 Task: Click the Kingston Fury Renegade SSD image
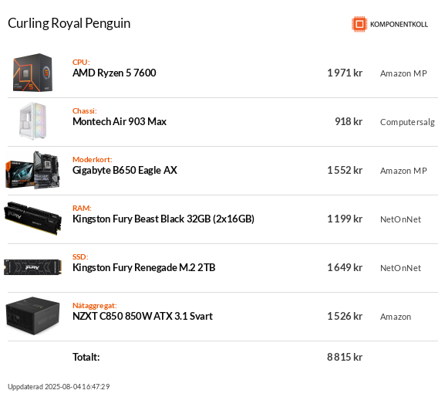[x=32, y=267]
